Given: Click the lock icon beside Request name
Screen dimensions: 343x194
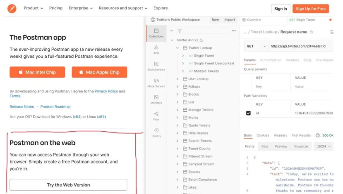Looking at the screenshot, I should click(x=311, y=32).
